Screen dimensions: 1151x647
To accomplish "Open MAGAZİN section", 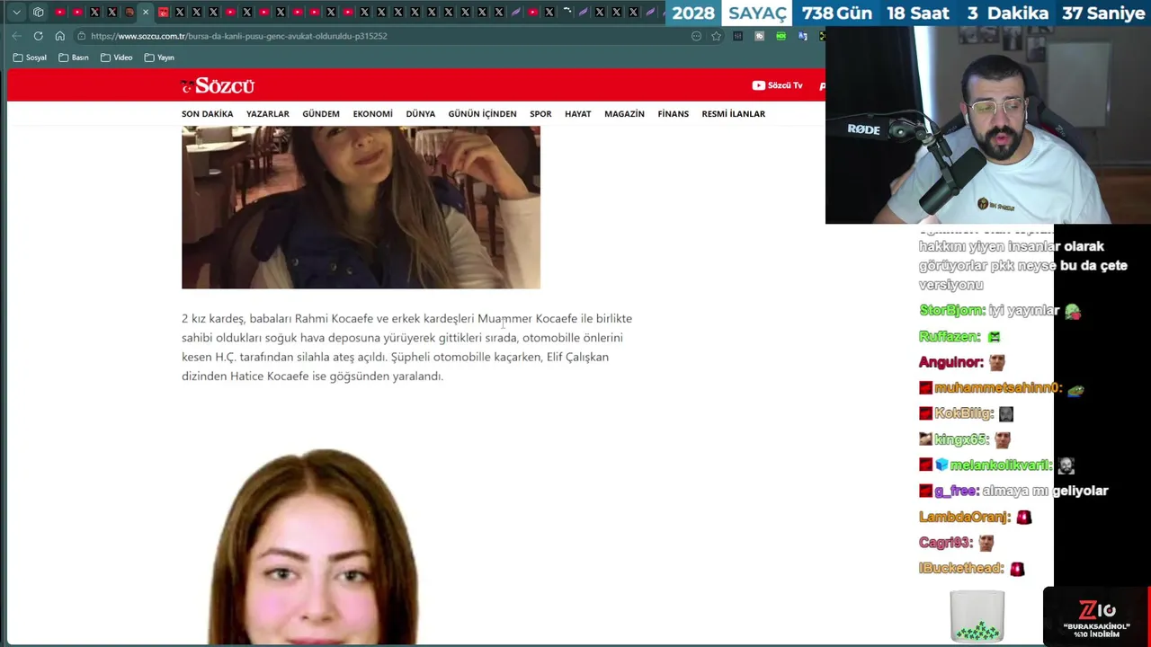I will [624, 114].
